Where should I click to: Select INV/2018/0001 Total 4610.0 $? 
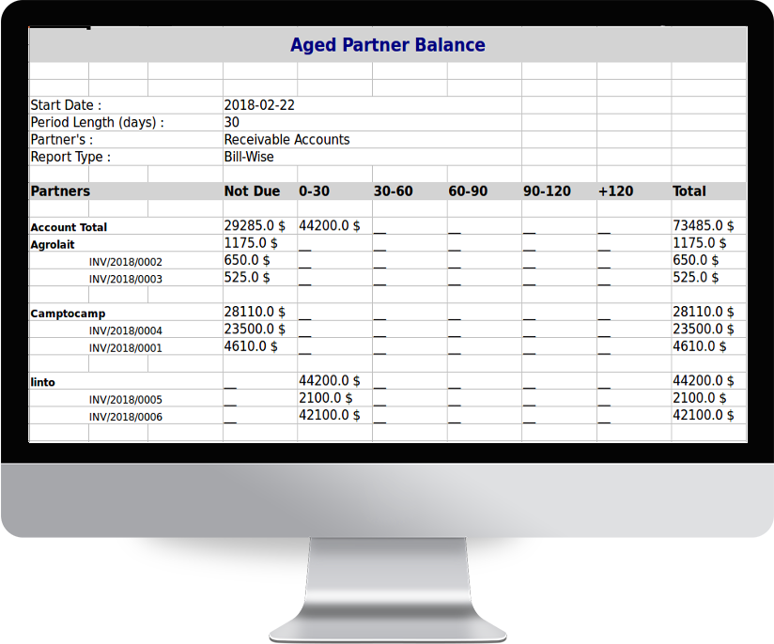(x=699, y=346)
